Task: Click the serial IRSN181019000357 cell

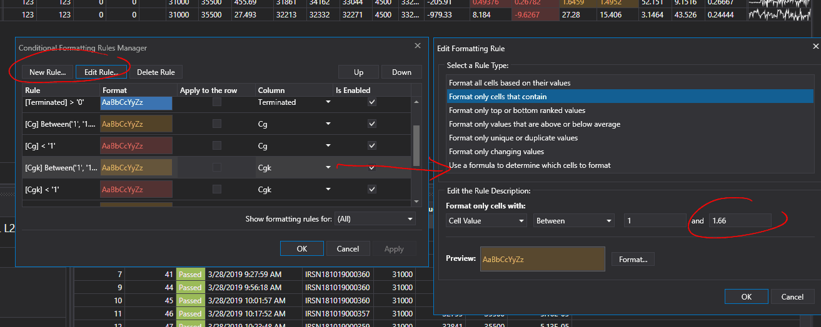Action: point(336,314)
